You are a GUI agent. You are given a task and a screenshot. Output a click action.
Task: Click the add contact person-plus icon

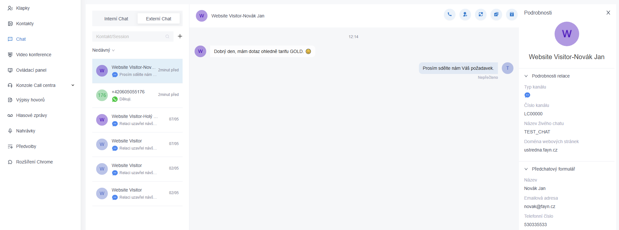[x=465, y=14]
